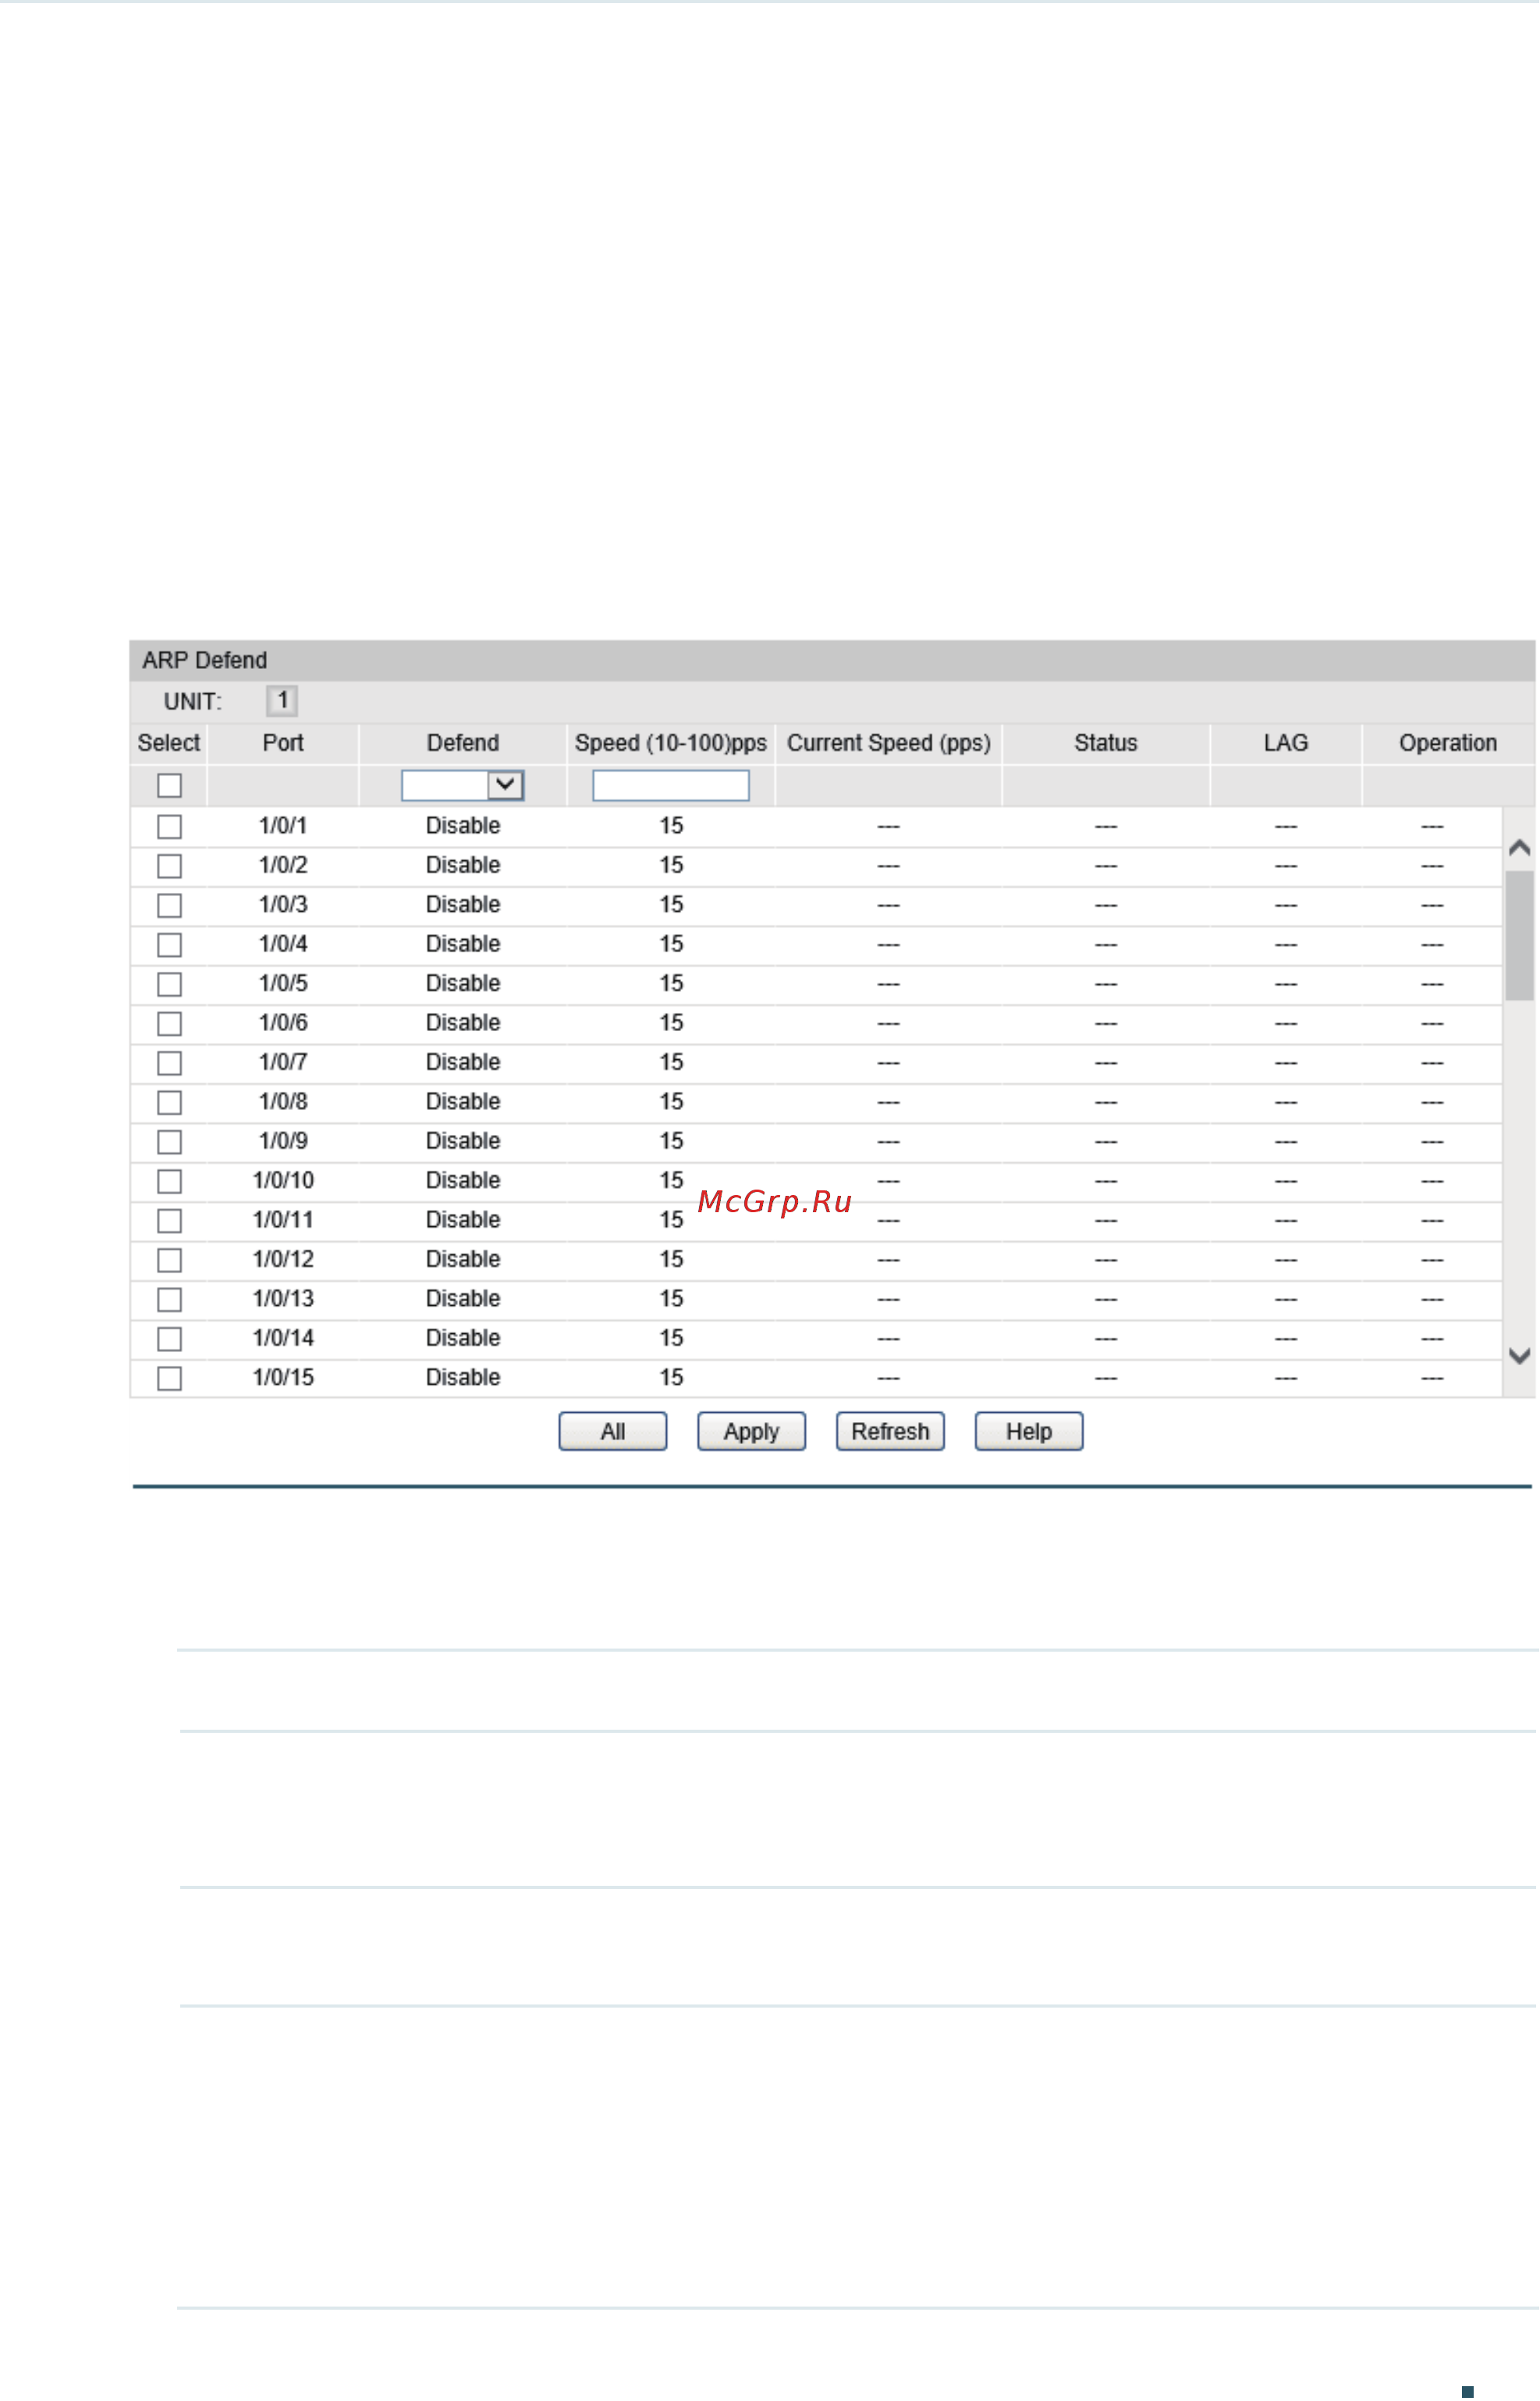The image size is (1540, 2401).
Task: Click the Current Speed (pps) column header
Action: (x=889, y=743)
